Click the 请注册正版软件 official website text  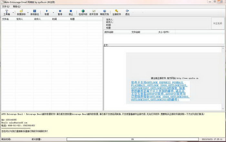(x=175, y=78)
